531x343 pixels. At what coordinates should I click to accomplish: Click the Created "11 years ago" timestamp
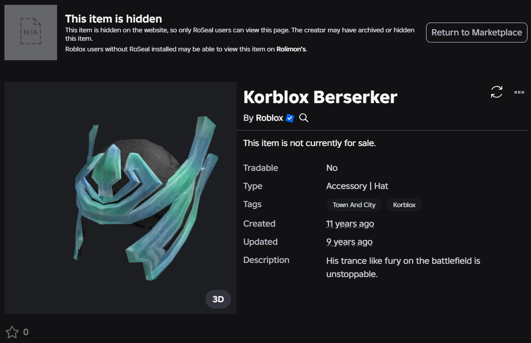[x=350, y=224]
